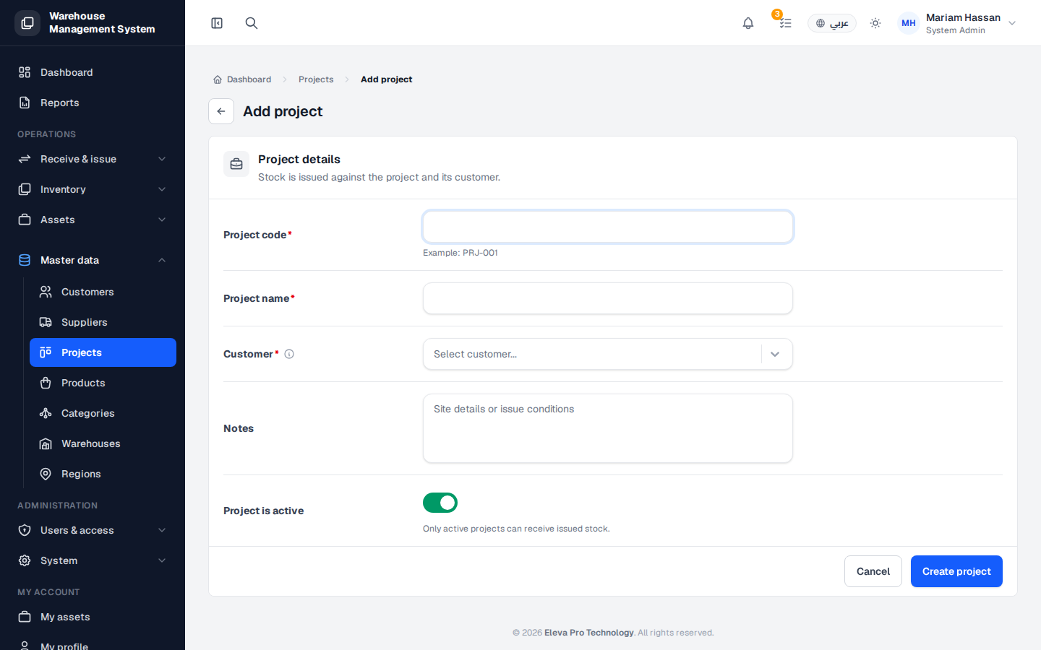This screenshot has height=650, width=1041.
Task: Collapse the Master data section
Action: click(x=93, y=260)
